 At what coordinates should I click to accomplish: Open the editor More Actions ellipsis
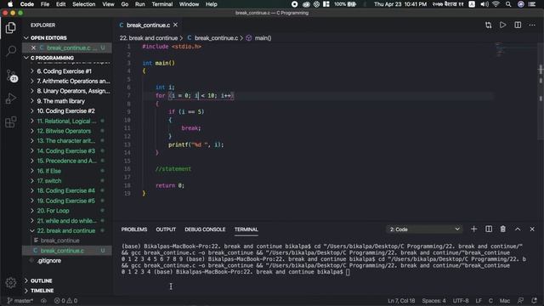coord(532,25)
